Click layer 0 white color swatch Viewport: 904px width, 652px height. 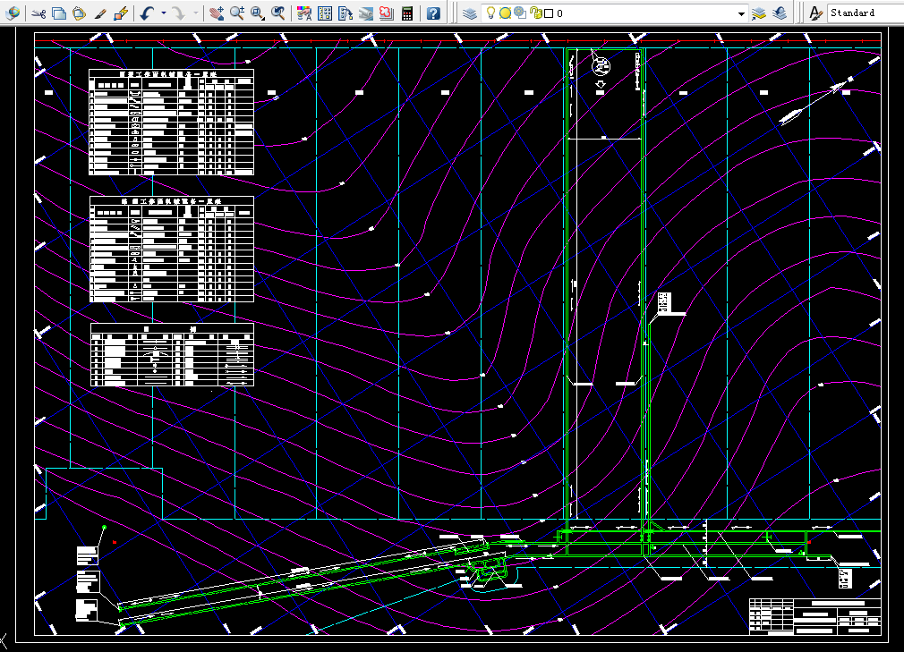click(549, 13)
